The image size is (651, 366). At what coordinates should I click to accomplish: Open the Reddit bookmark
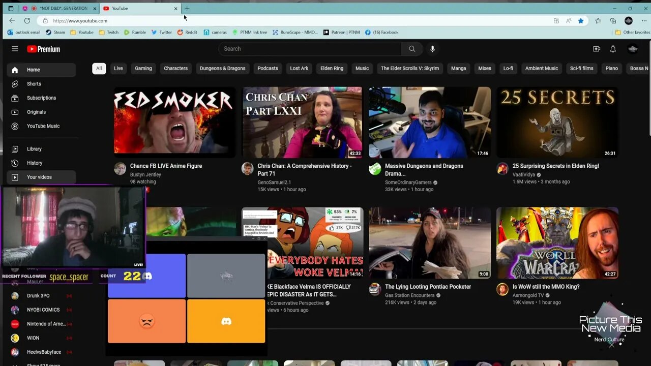coord(187,33)
